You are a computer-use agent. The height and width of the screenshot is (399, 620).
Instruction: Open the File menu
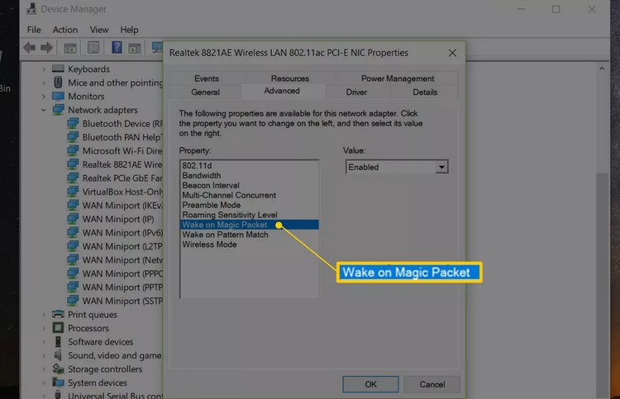coord(34,30)
